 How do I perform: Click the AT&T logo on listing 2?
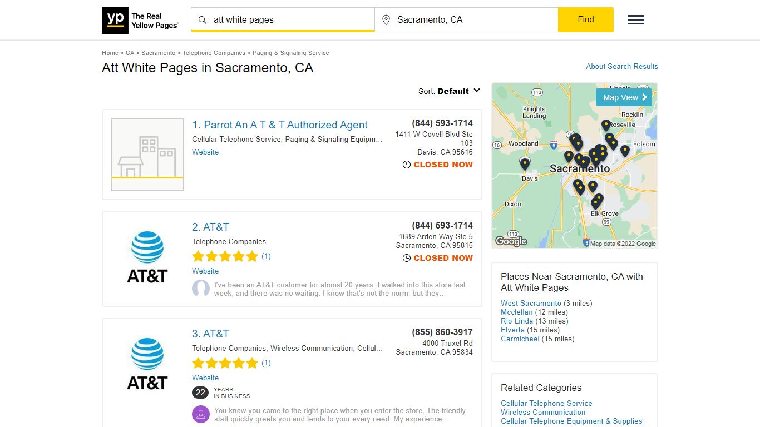(147, 257)
